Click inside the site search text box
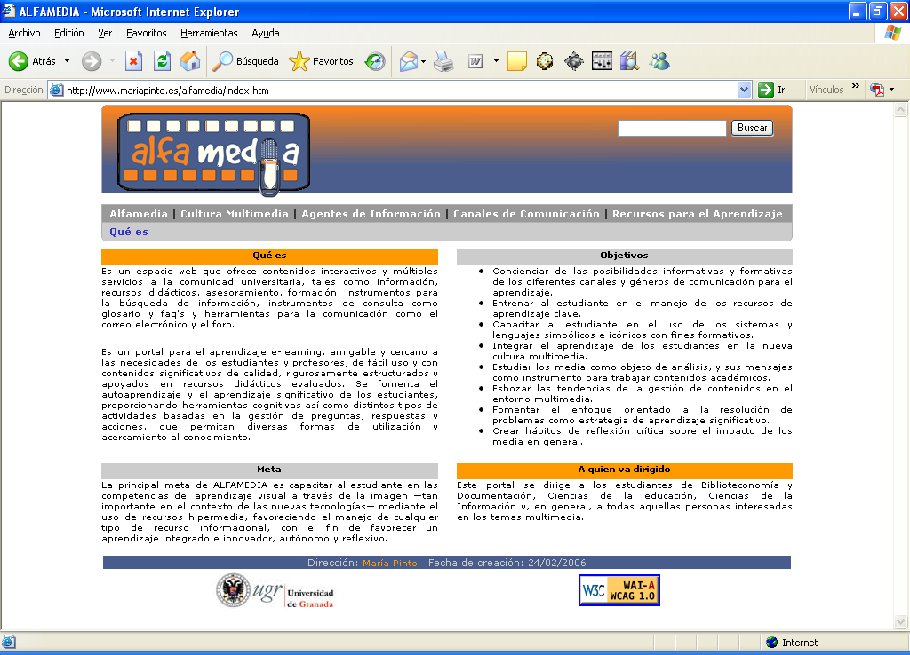Viewport: 910px width, 655px height. 672,128
